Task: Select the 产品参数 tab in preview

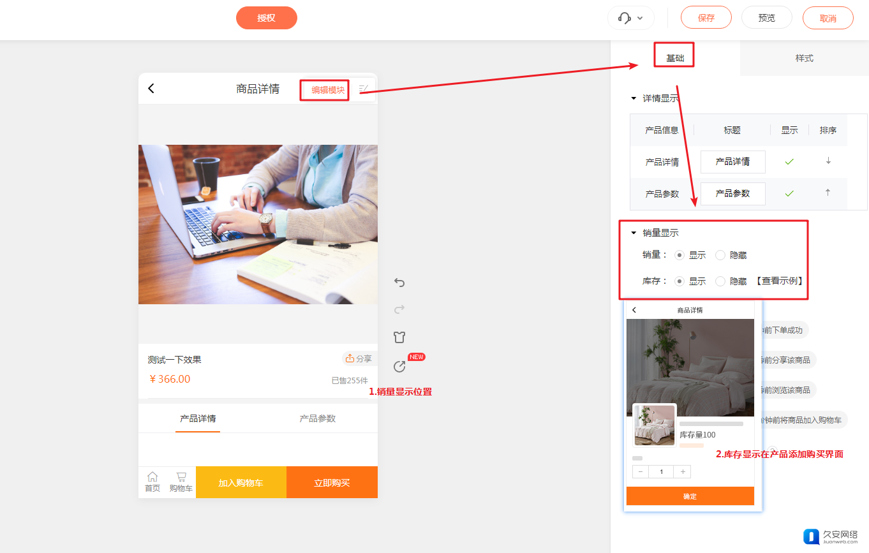Action: (x=318, y=418)
